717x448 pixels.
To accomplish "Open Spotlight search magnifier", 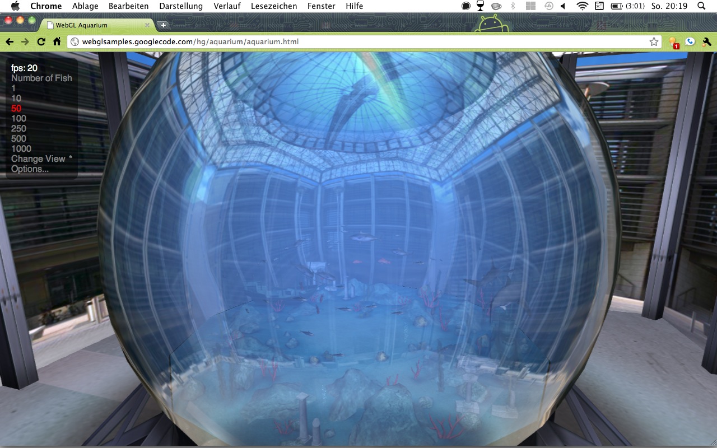I will (x=701, y=6).
